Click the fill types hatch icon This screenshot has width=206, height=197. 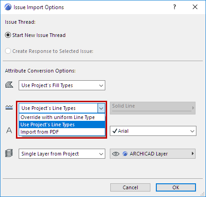click(9, 85)
